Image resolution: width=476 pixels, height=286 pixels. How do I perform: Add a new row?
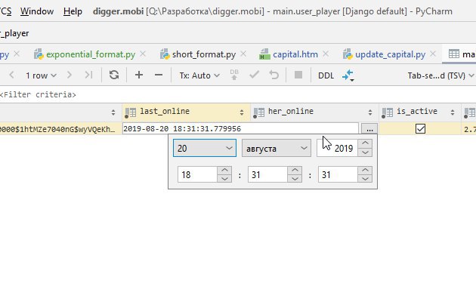tap(139, 75)
